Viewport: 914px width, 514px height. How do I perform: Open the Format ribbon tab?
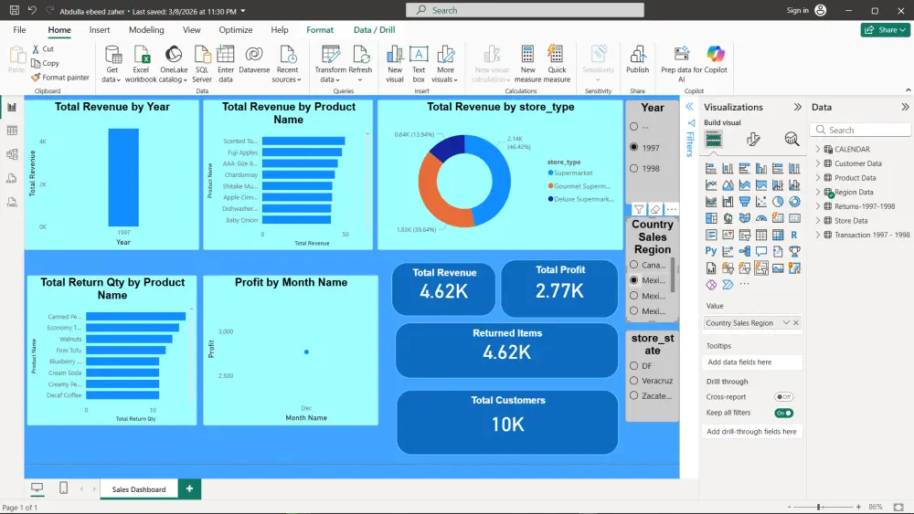click(x=320, y=30)
